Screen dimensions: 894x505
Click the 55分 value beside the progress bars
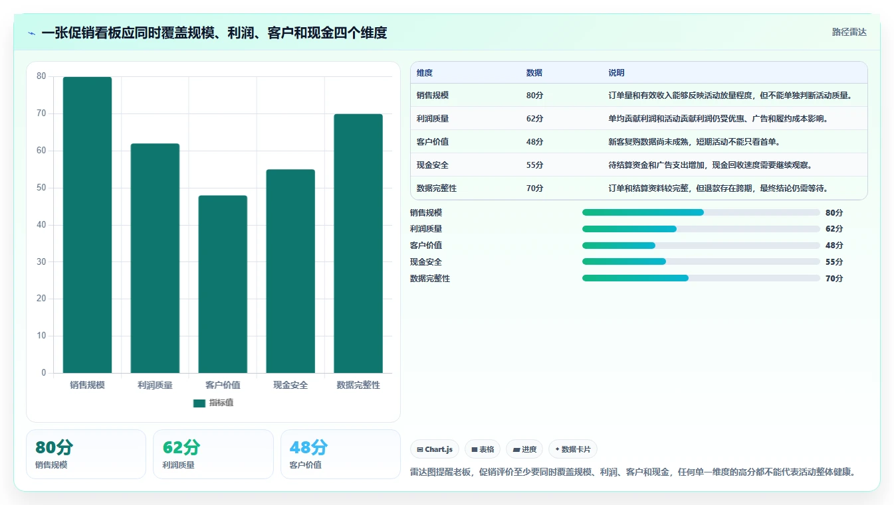click(834, 262)
